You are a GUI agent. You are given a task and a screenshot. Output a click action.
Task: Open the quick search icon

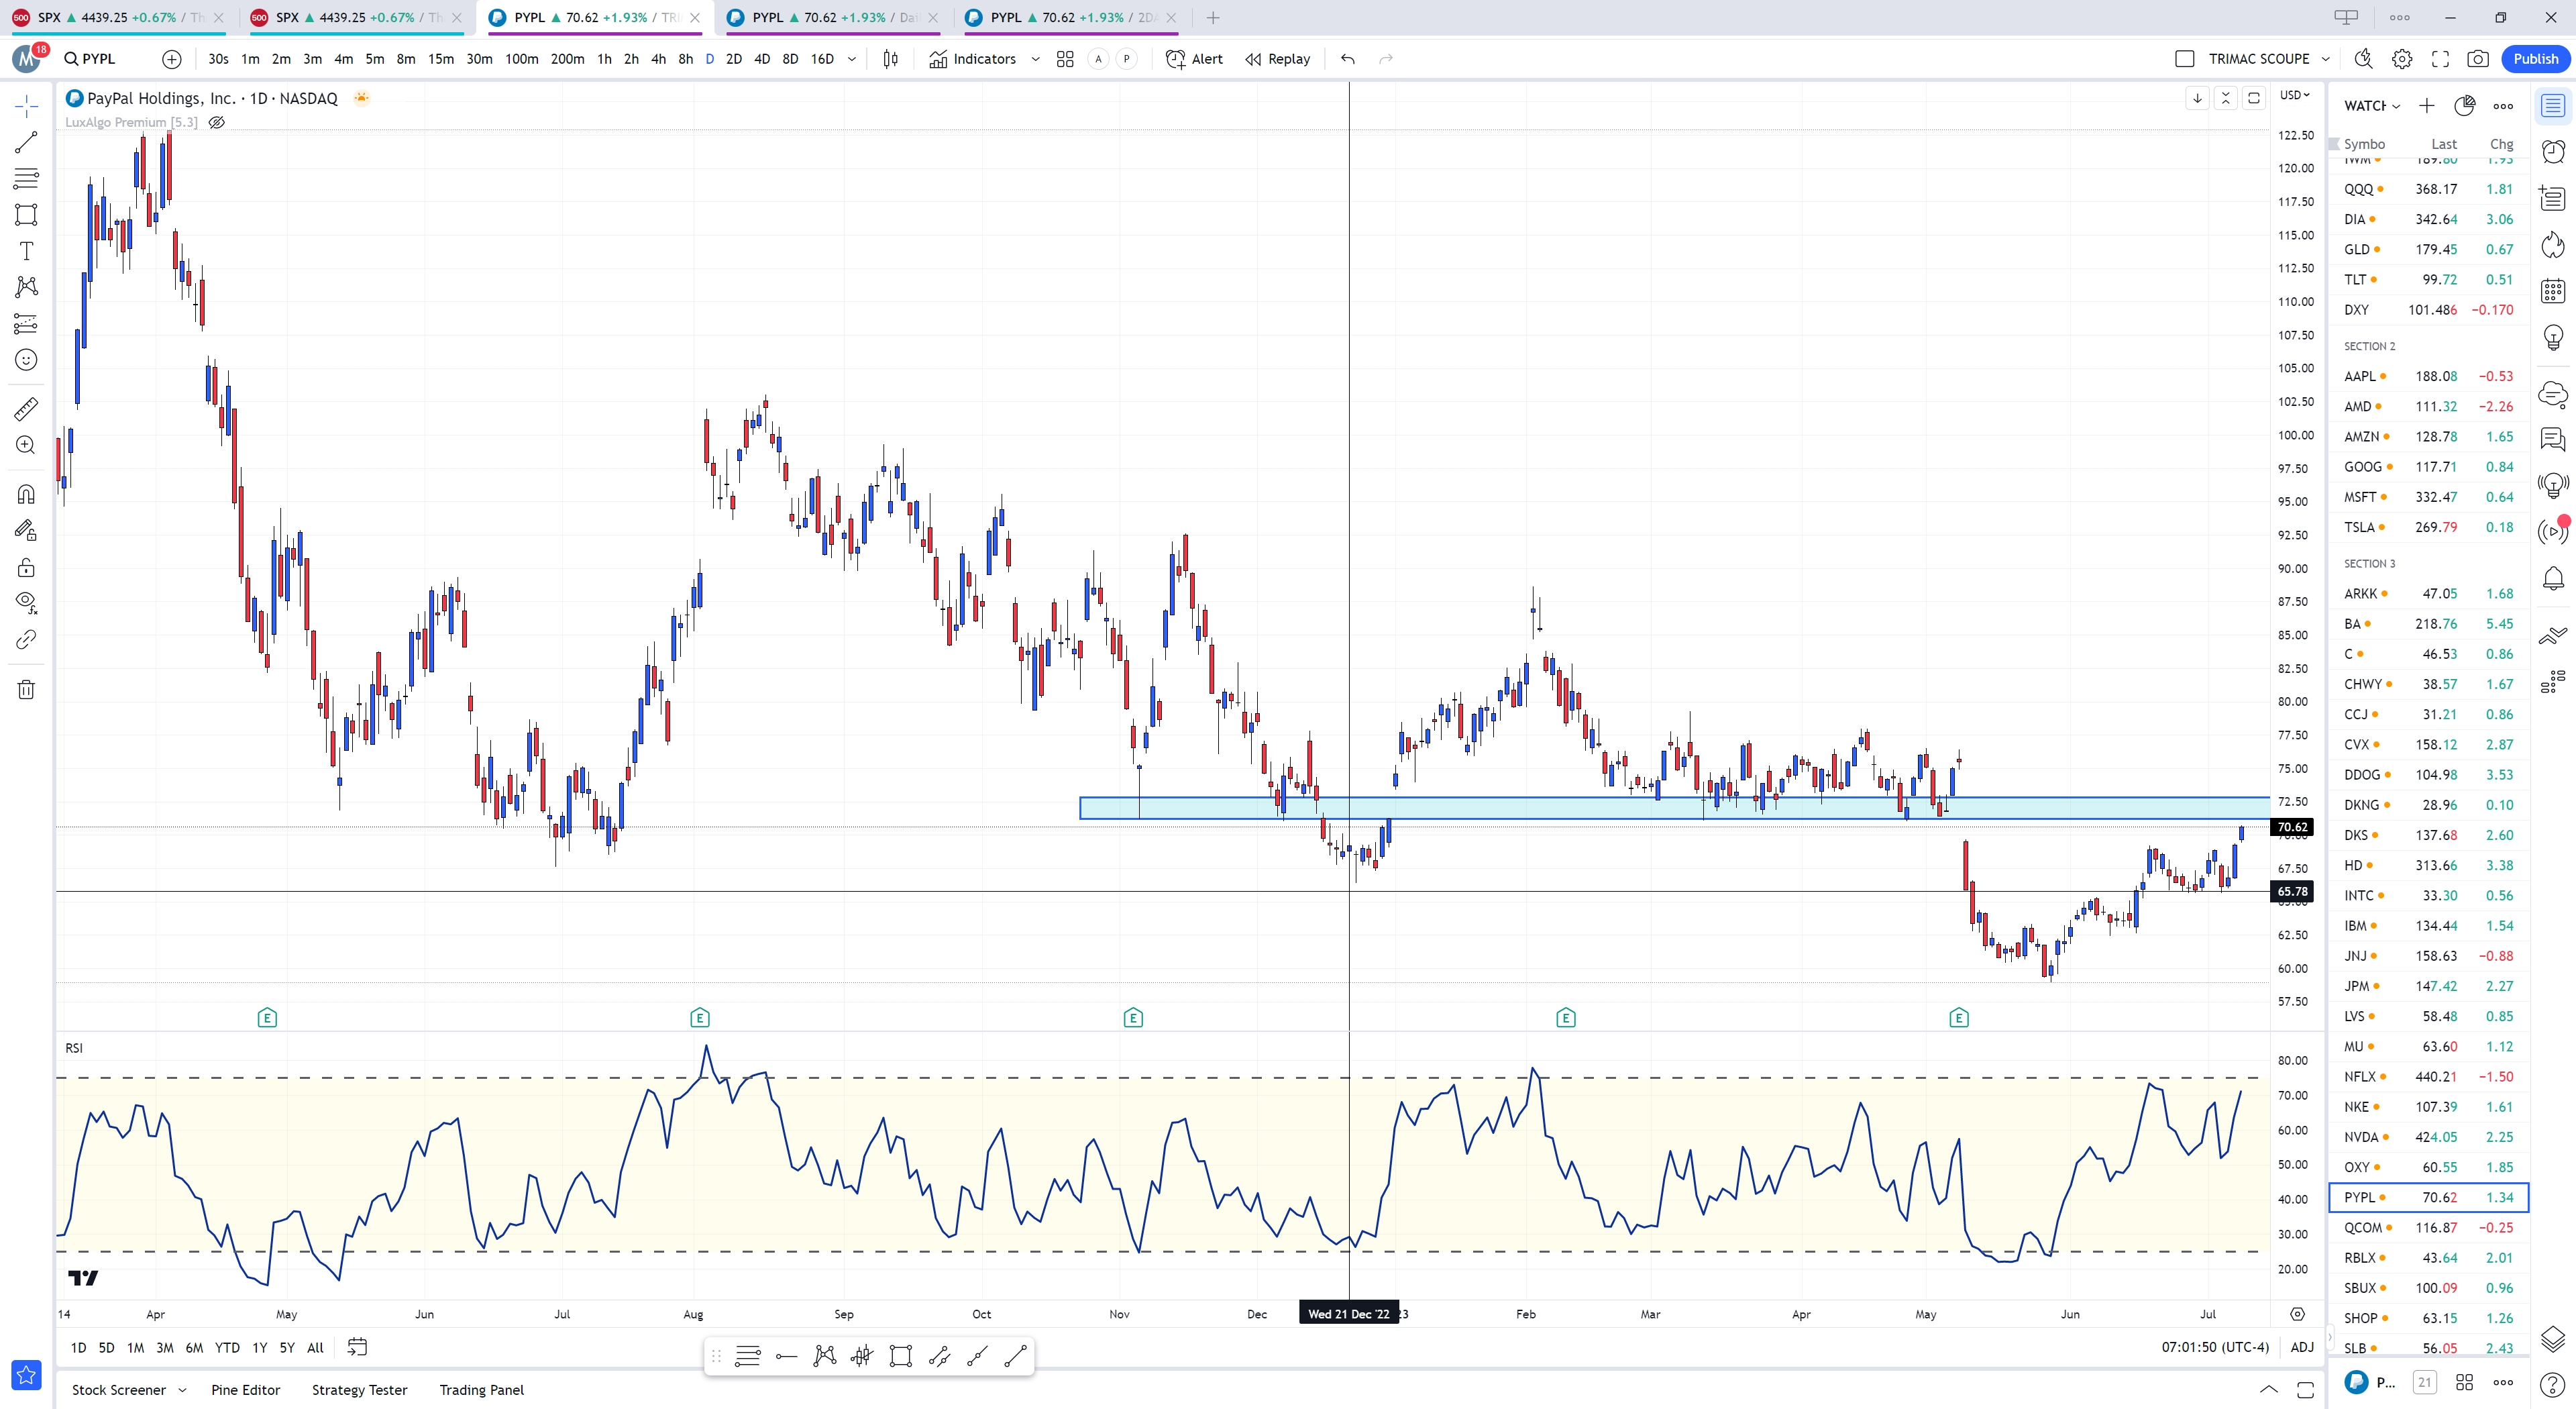[2363, 59]
